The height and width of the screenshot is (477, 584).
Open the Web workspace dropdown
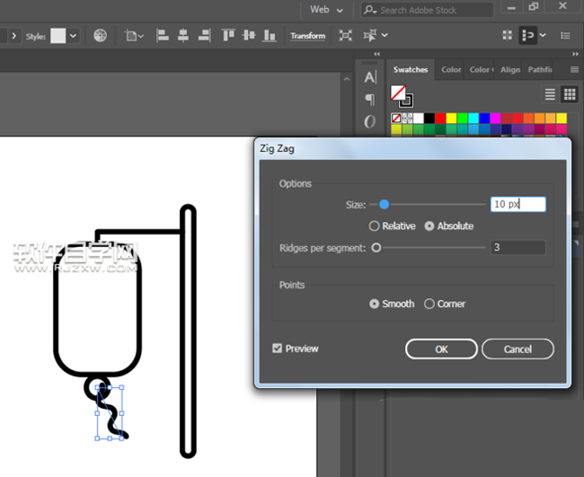(x=326, y=10)
